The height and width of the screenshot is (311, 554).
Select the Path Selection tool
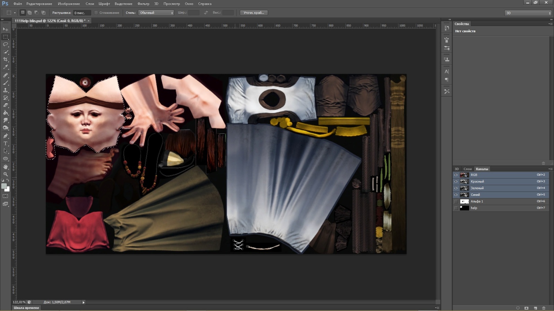(x=6, y=151)
